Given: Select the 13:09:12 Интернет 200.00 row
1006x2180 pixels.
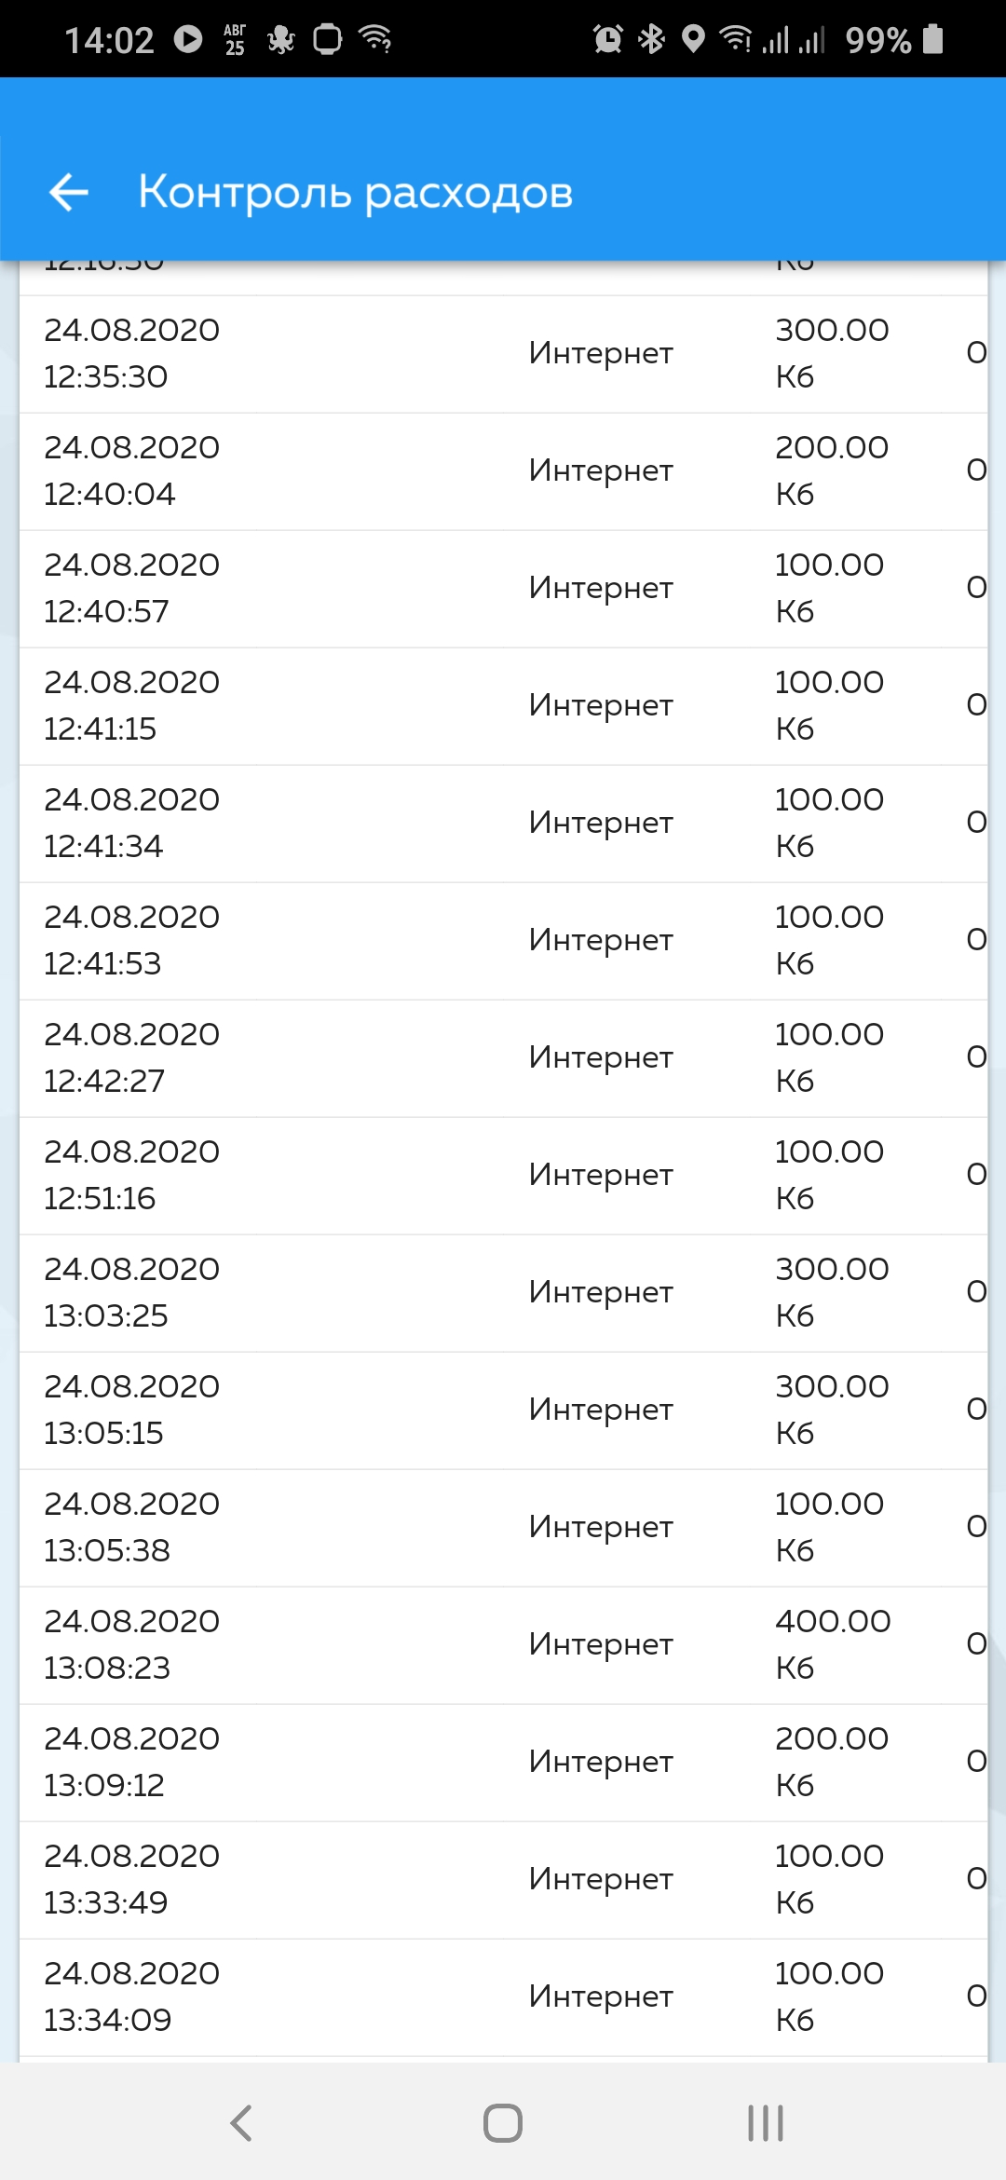Looking at the screenshot, I should tap(504, 1763).
